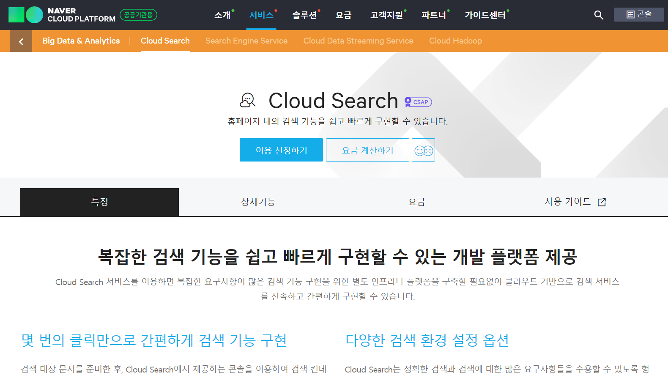Open the 소개 menu
This screenshot has width=668, height=378.
coord(222,15)
